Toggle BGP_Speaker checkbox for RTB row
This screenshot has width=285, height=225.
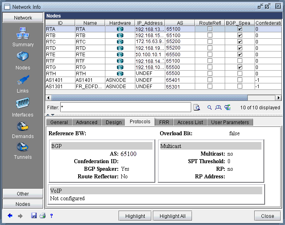point(239,35)
